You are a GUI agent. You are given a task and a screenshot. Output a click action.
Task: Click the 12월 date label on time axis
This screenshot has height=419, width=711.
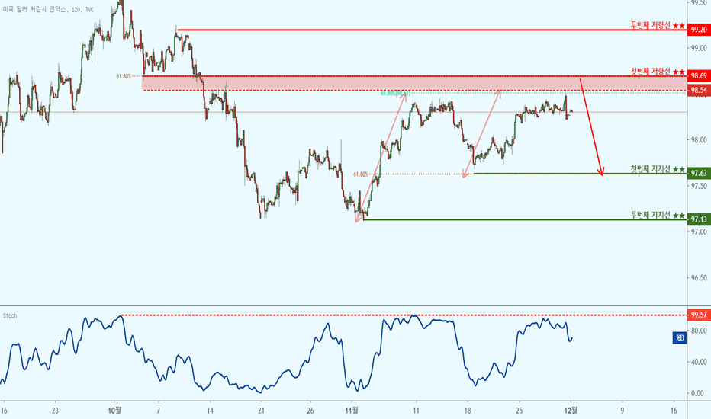point(571,411)
